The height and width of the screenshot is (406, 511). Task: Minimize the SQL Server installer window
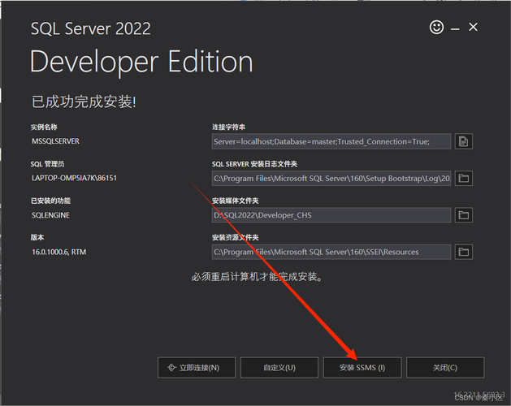455,28
